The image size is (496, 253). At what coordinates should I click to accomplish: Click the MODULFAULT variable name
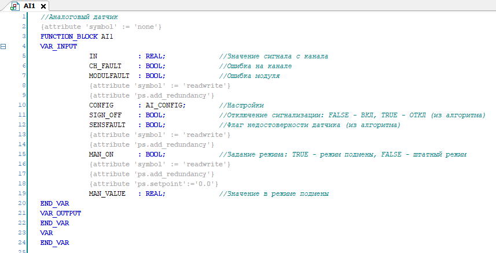(x=110, y=76)
